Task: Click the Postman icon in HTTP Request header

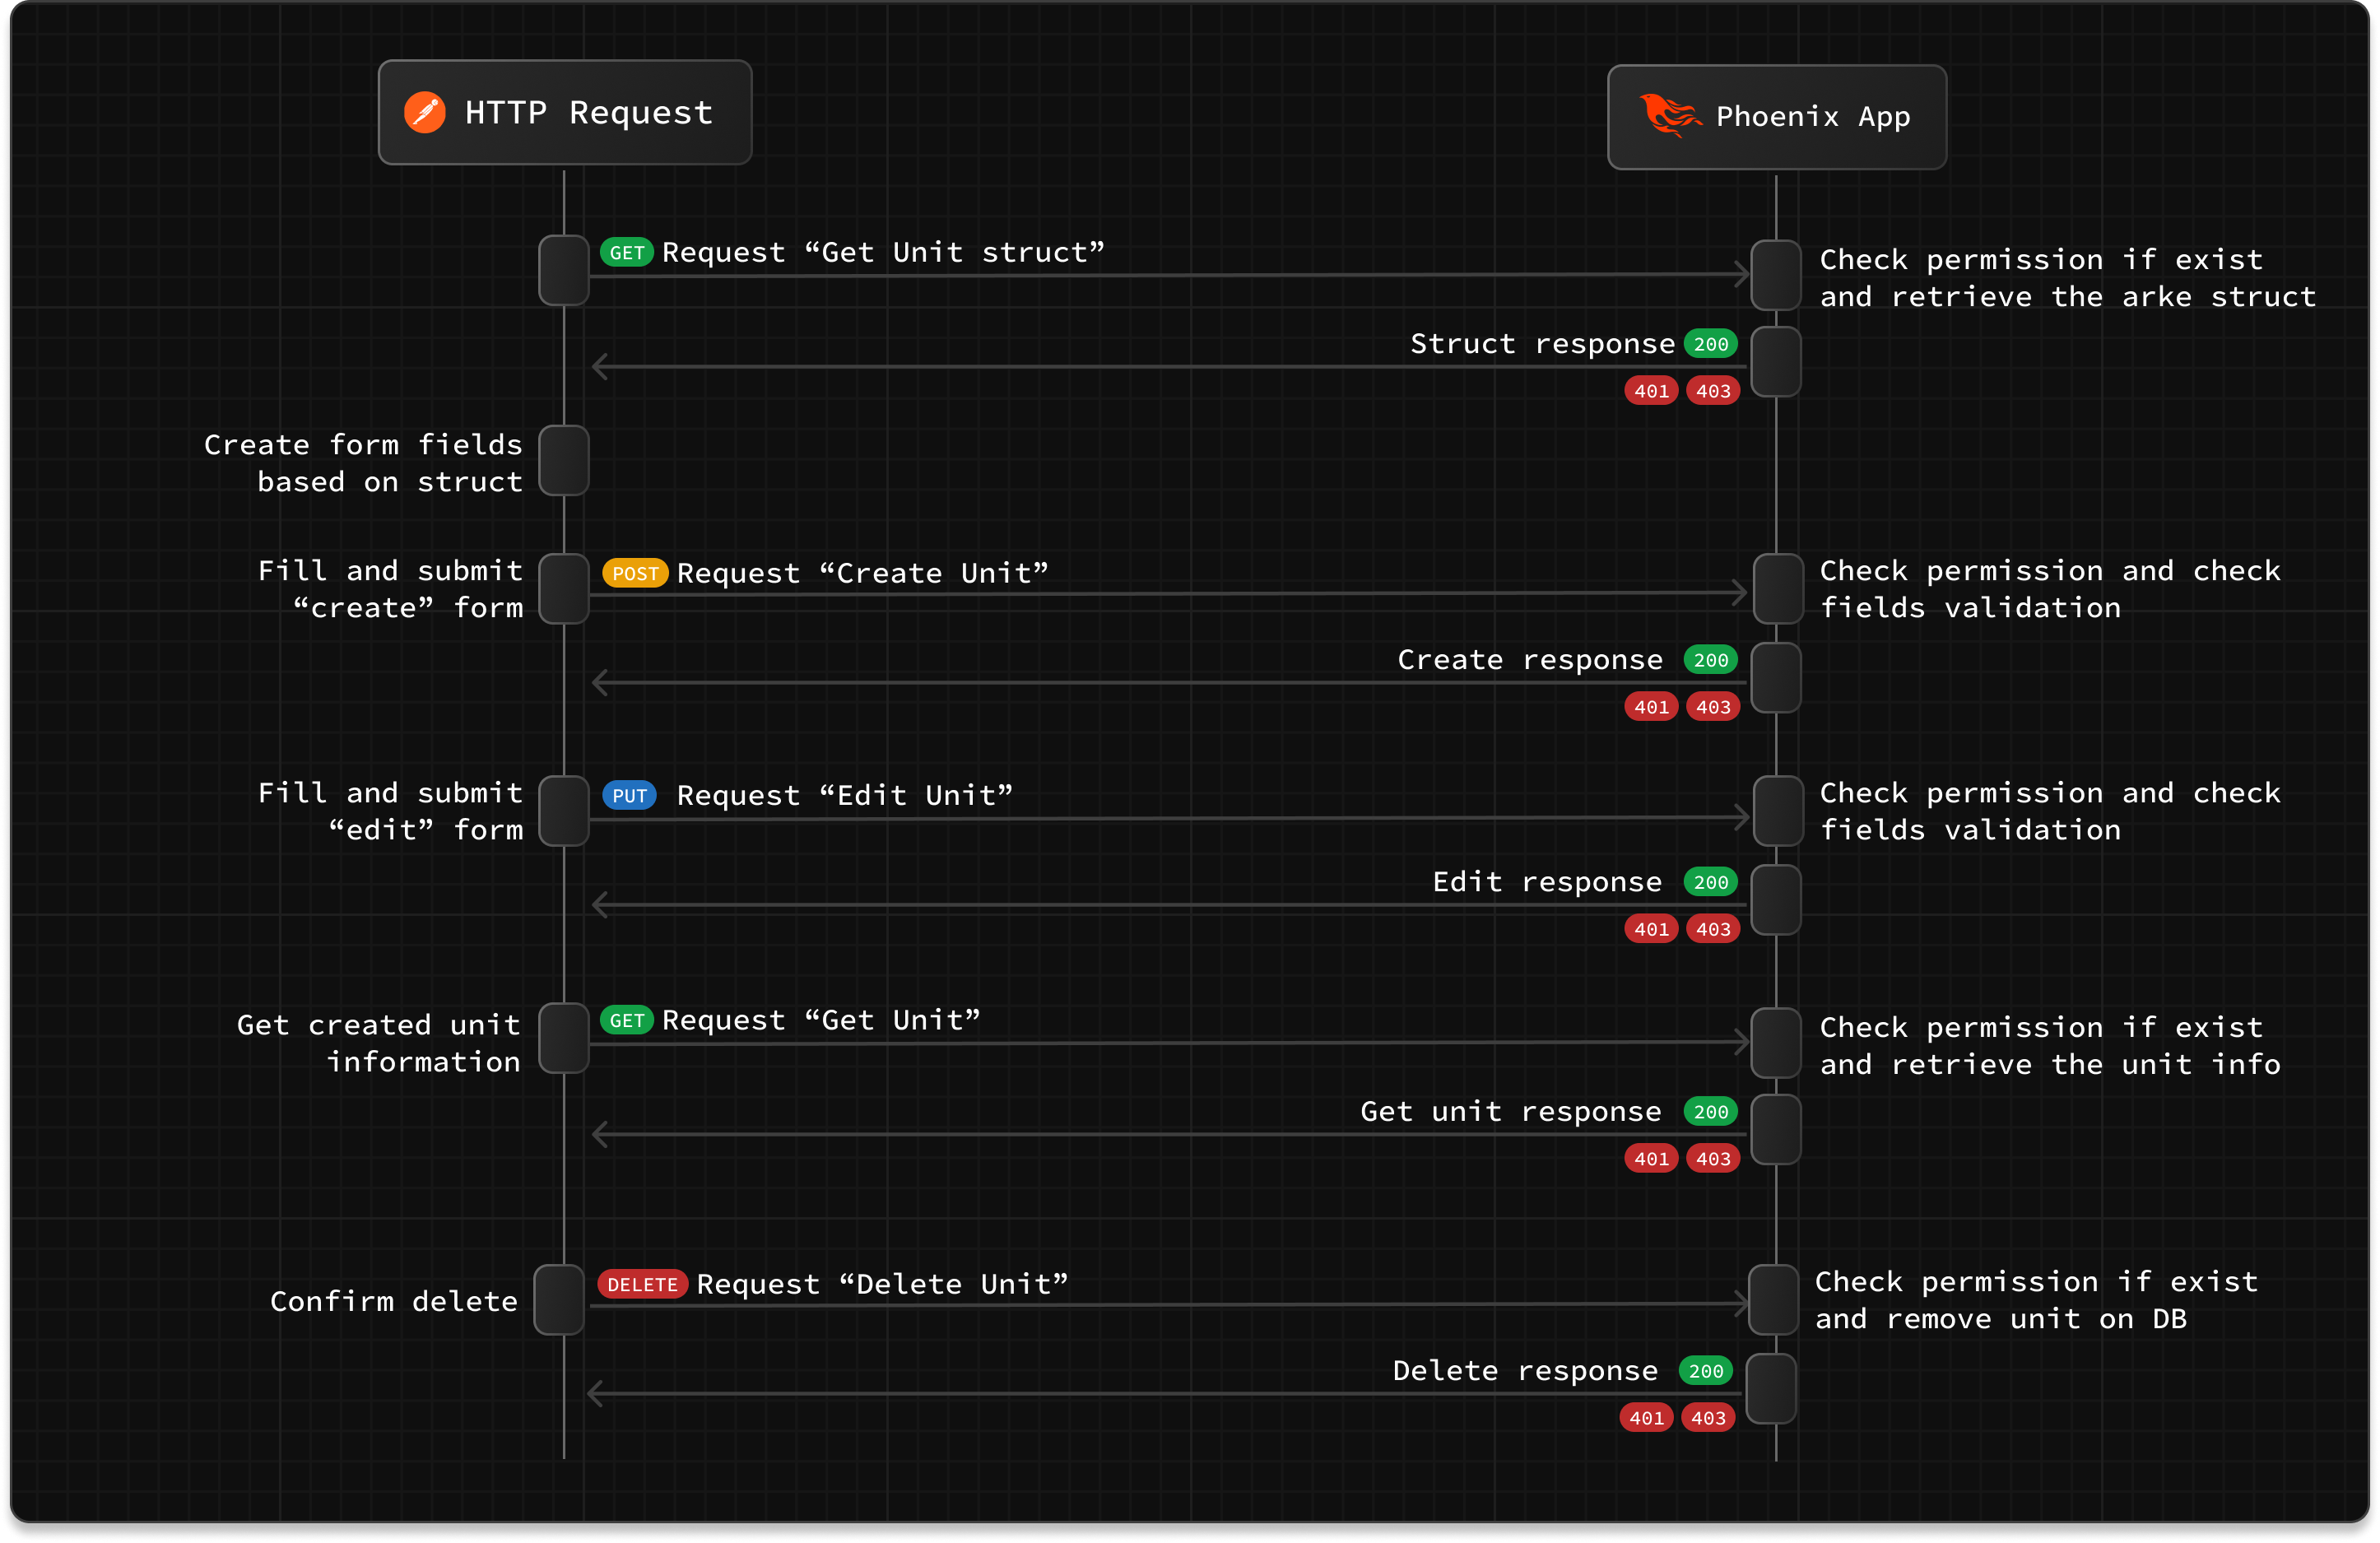Action: (x=424, y=112)
